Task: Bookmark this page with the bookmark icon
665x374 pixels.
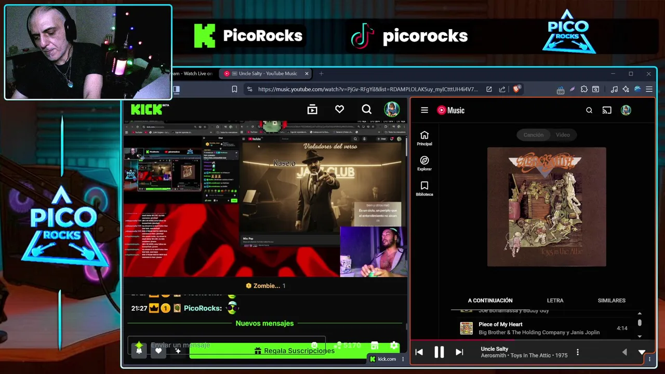Action: (x=234, y=89)
